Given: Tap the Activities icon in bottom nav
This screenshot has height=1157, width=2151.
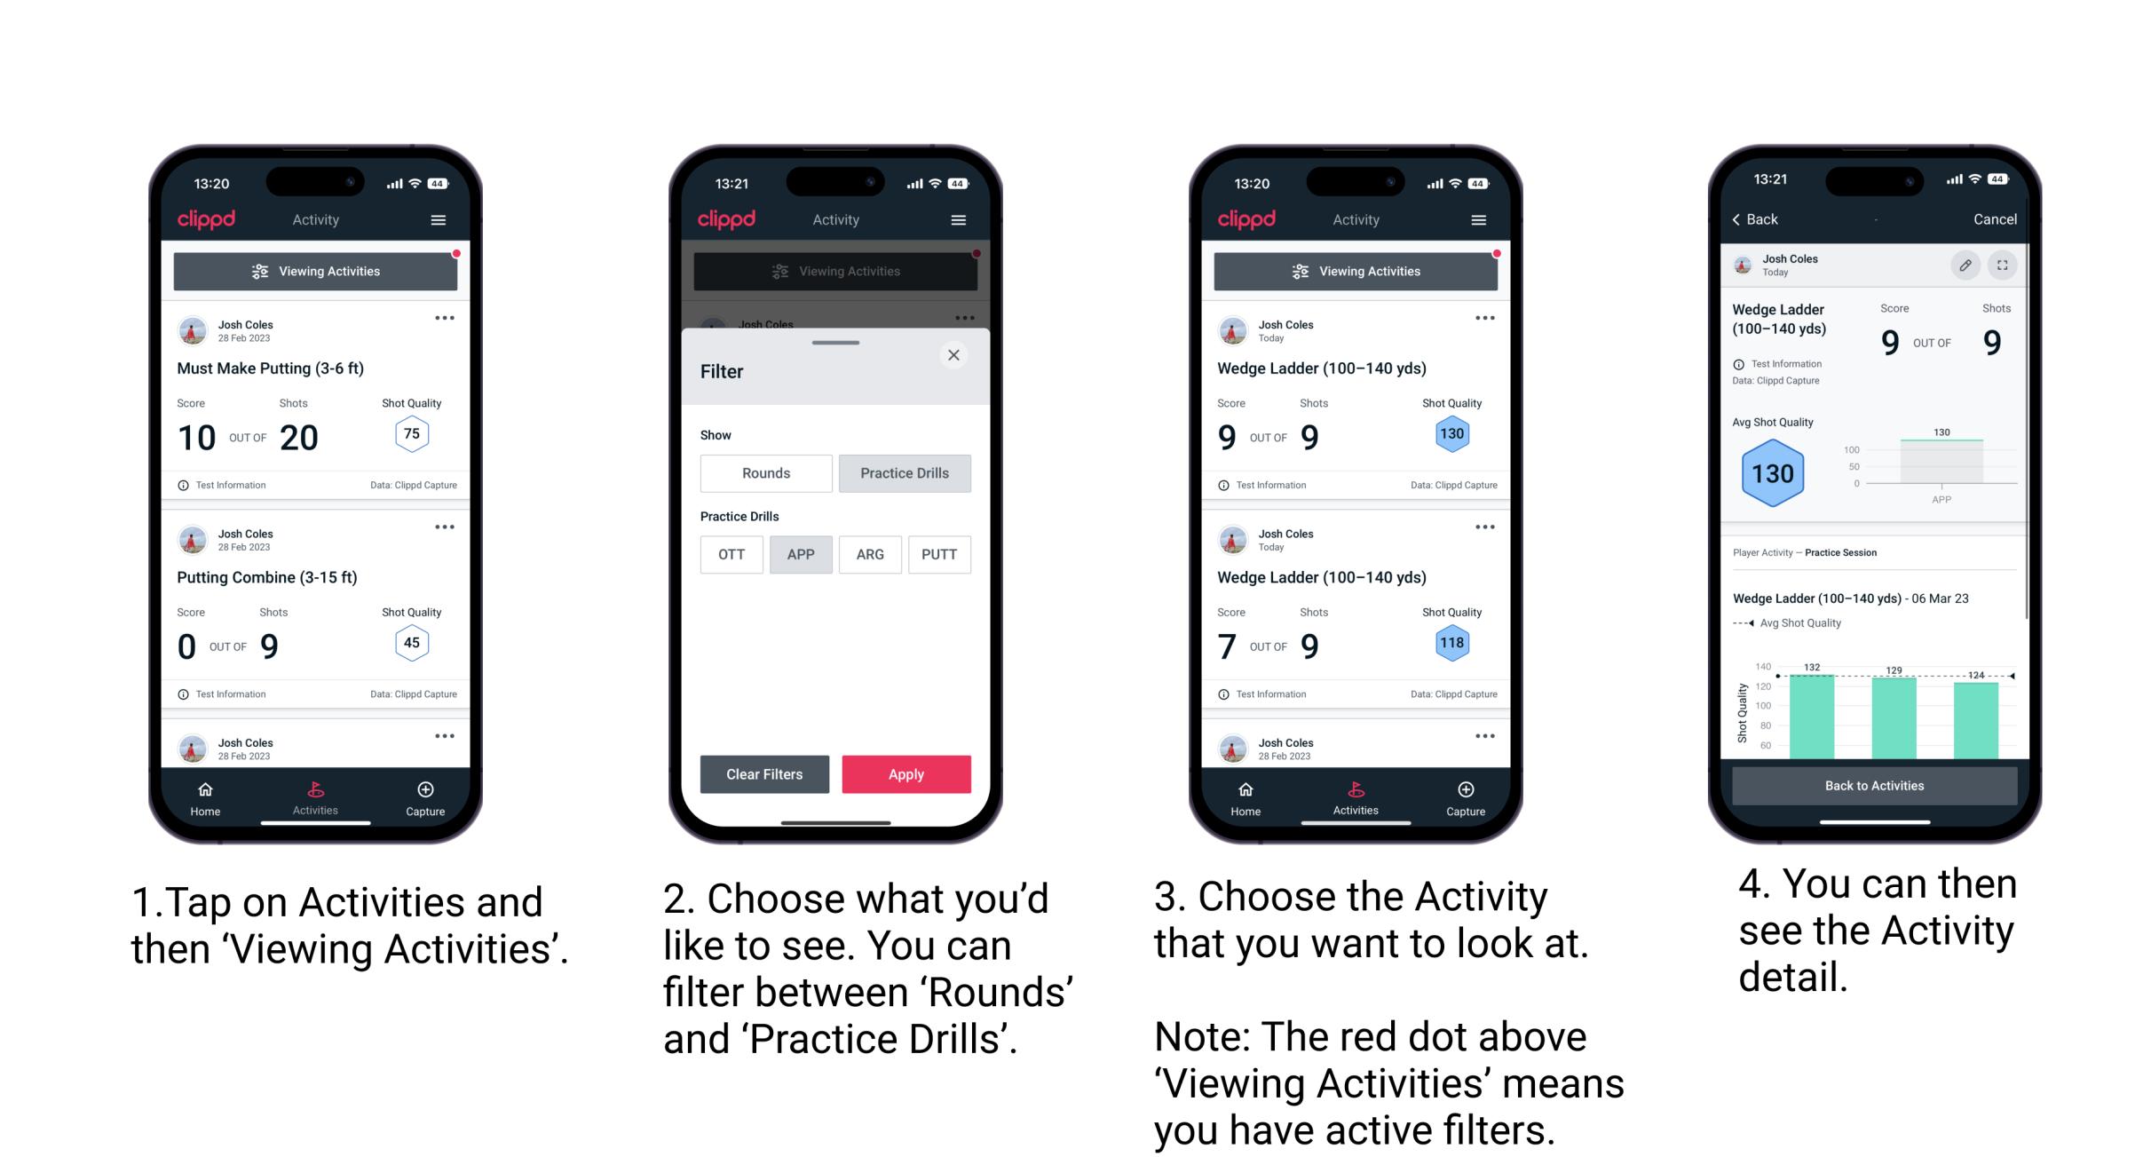Looking at the screenshot, I should (313, 795).
